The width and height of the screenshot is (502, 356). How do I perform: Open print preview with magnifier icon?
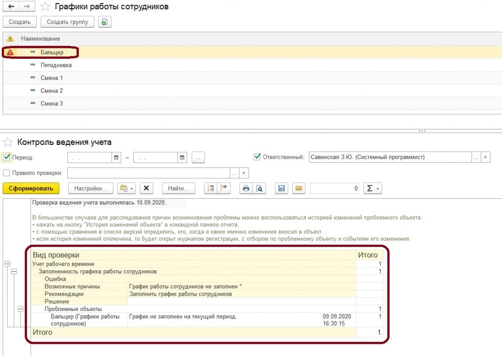point(260,189)
